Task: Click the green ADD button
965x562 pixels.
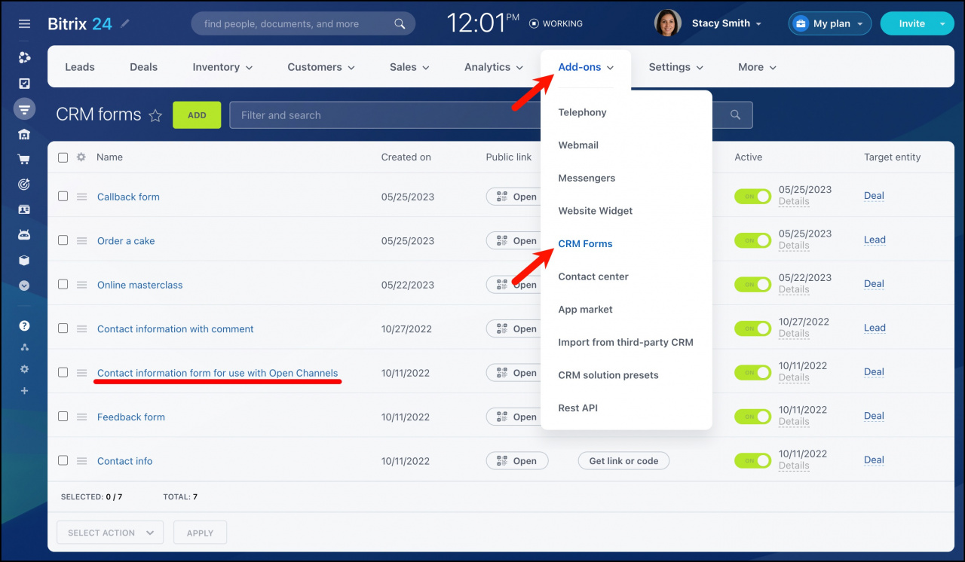Action: pos(197,115)
